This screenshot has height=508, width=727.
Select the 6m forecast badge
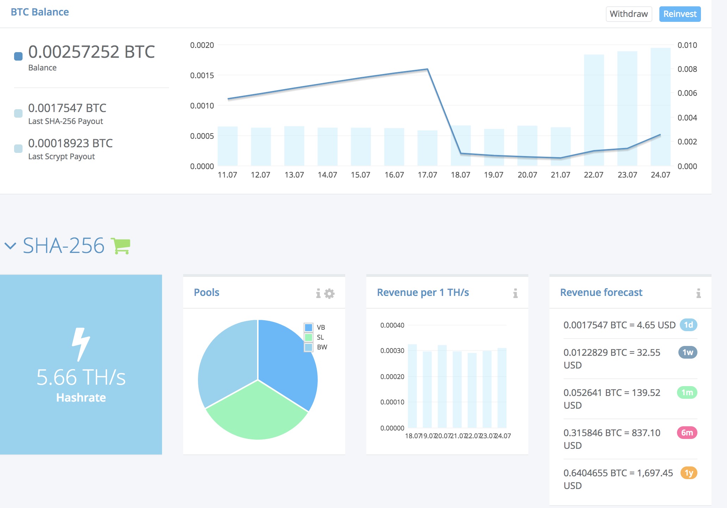(687, 432)
